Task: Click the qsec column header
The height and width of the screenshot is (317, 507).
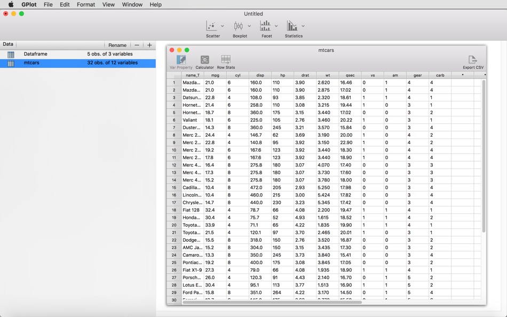Action: [x=350, y=75]
